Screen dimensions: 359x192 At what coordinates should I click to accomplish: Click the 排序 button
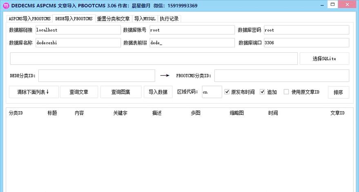(338, 92)
